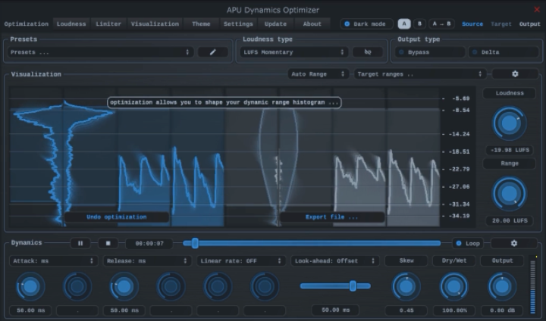This screenshot has height=321, width=546.
Task: Open the Presets dropdown
Action: point(100,52)
